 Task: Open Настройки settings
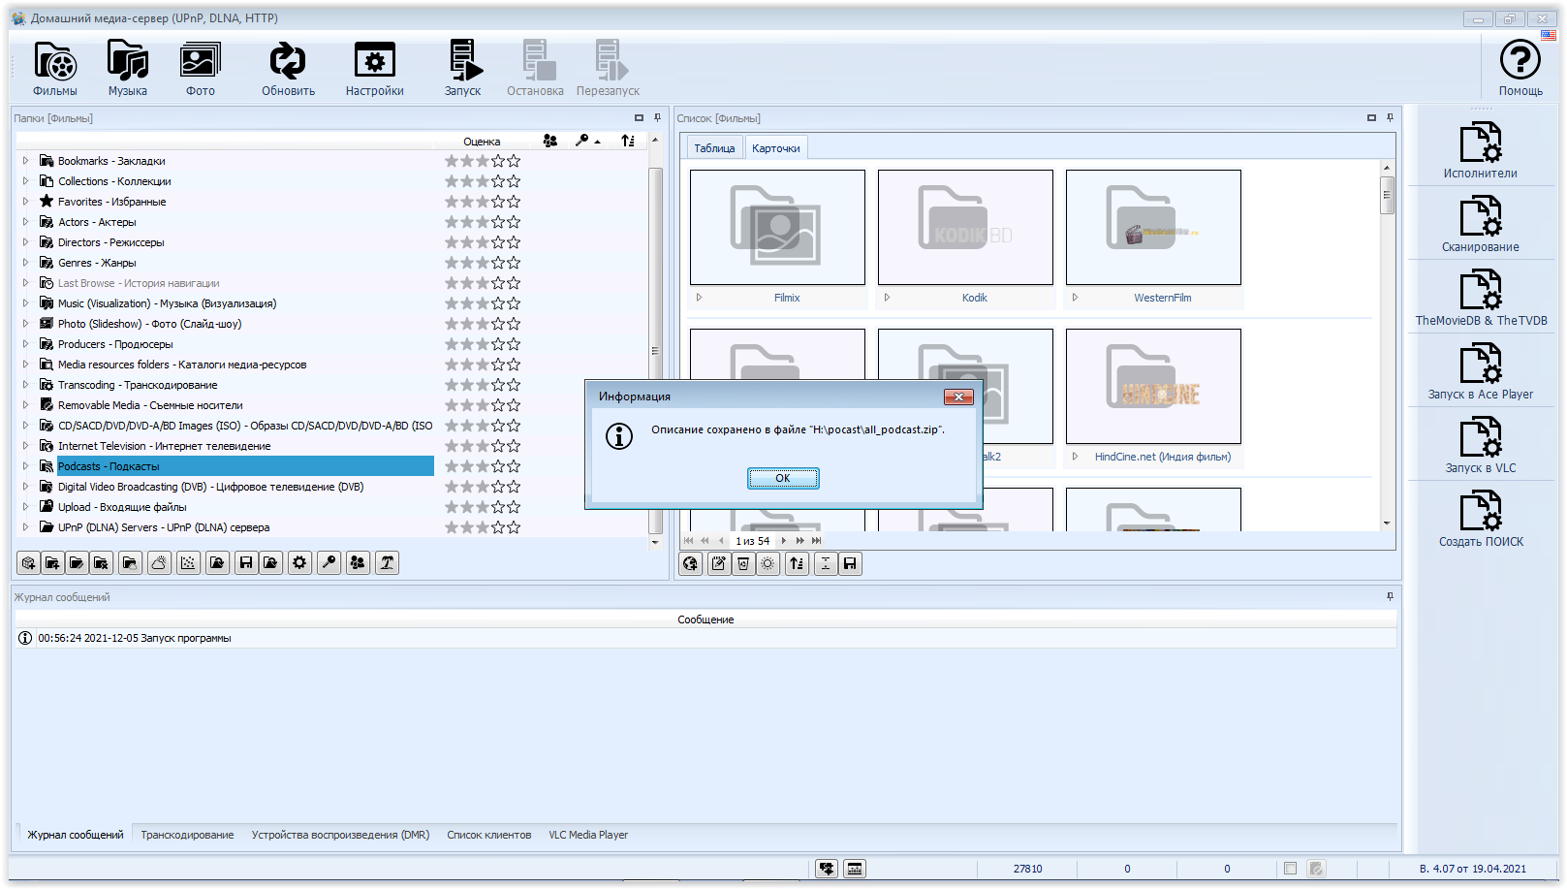point(374,68)
